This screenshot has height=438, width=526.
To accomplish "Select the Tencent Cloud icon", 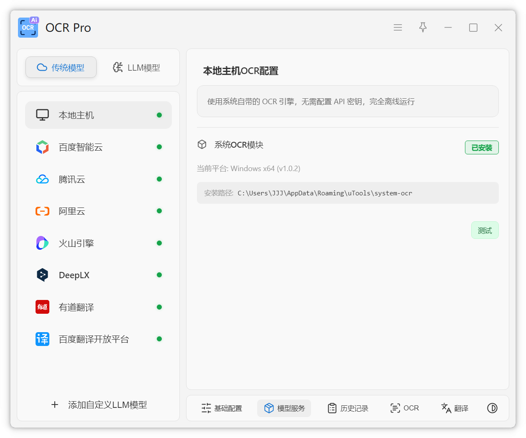I will (x=42, y=179).
